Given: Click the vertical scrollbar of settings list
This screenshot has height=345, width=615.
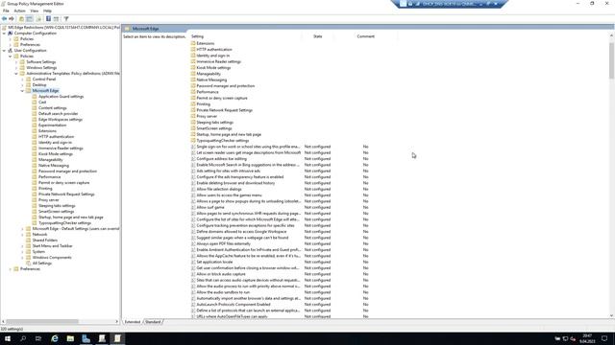Looking at the screenshot, I should click(611, 60).
